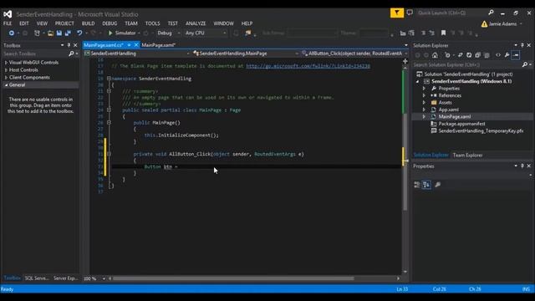Click the Navigate Backward toolbar icon
Image resolution: width=535 pixels, height=301 pixels.
tap(11, 33)
